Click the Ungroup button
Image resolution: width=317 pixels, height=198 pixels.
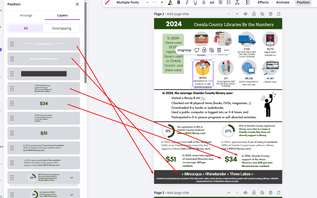184,50
